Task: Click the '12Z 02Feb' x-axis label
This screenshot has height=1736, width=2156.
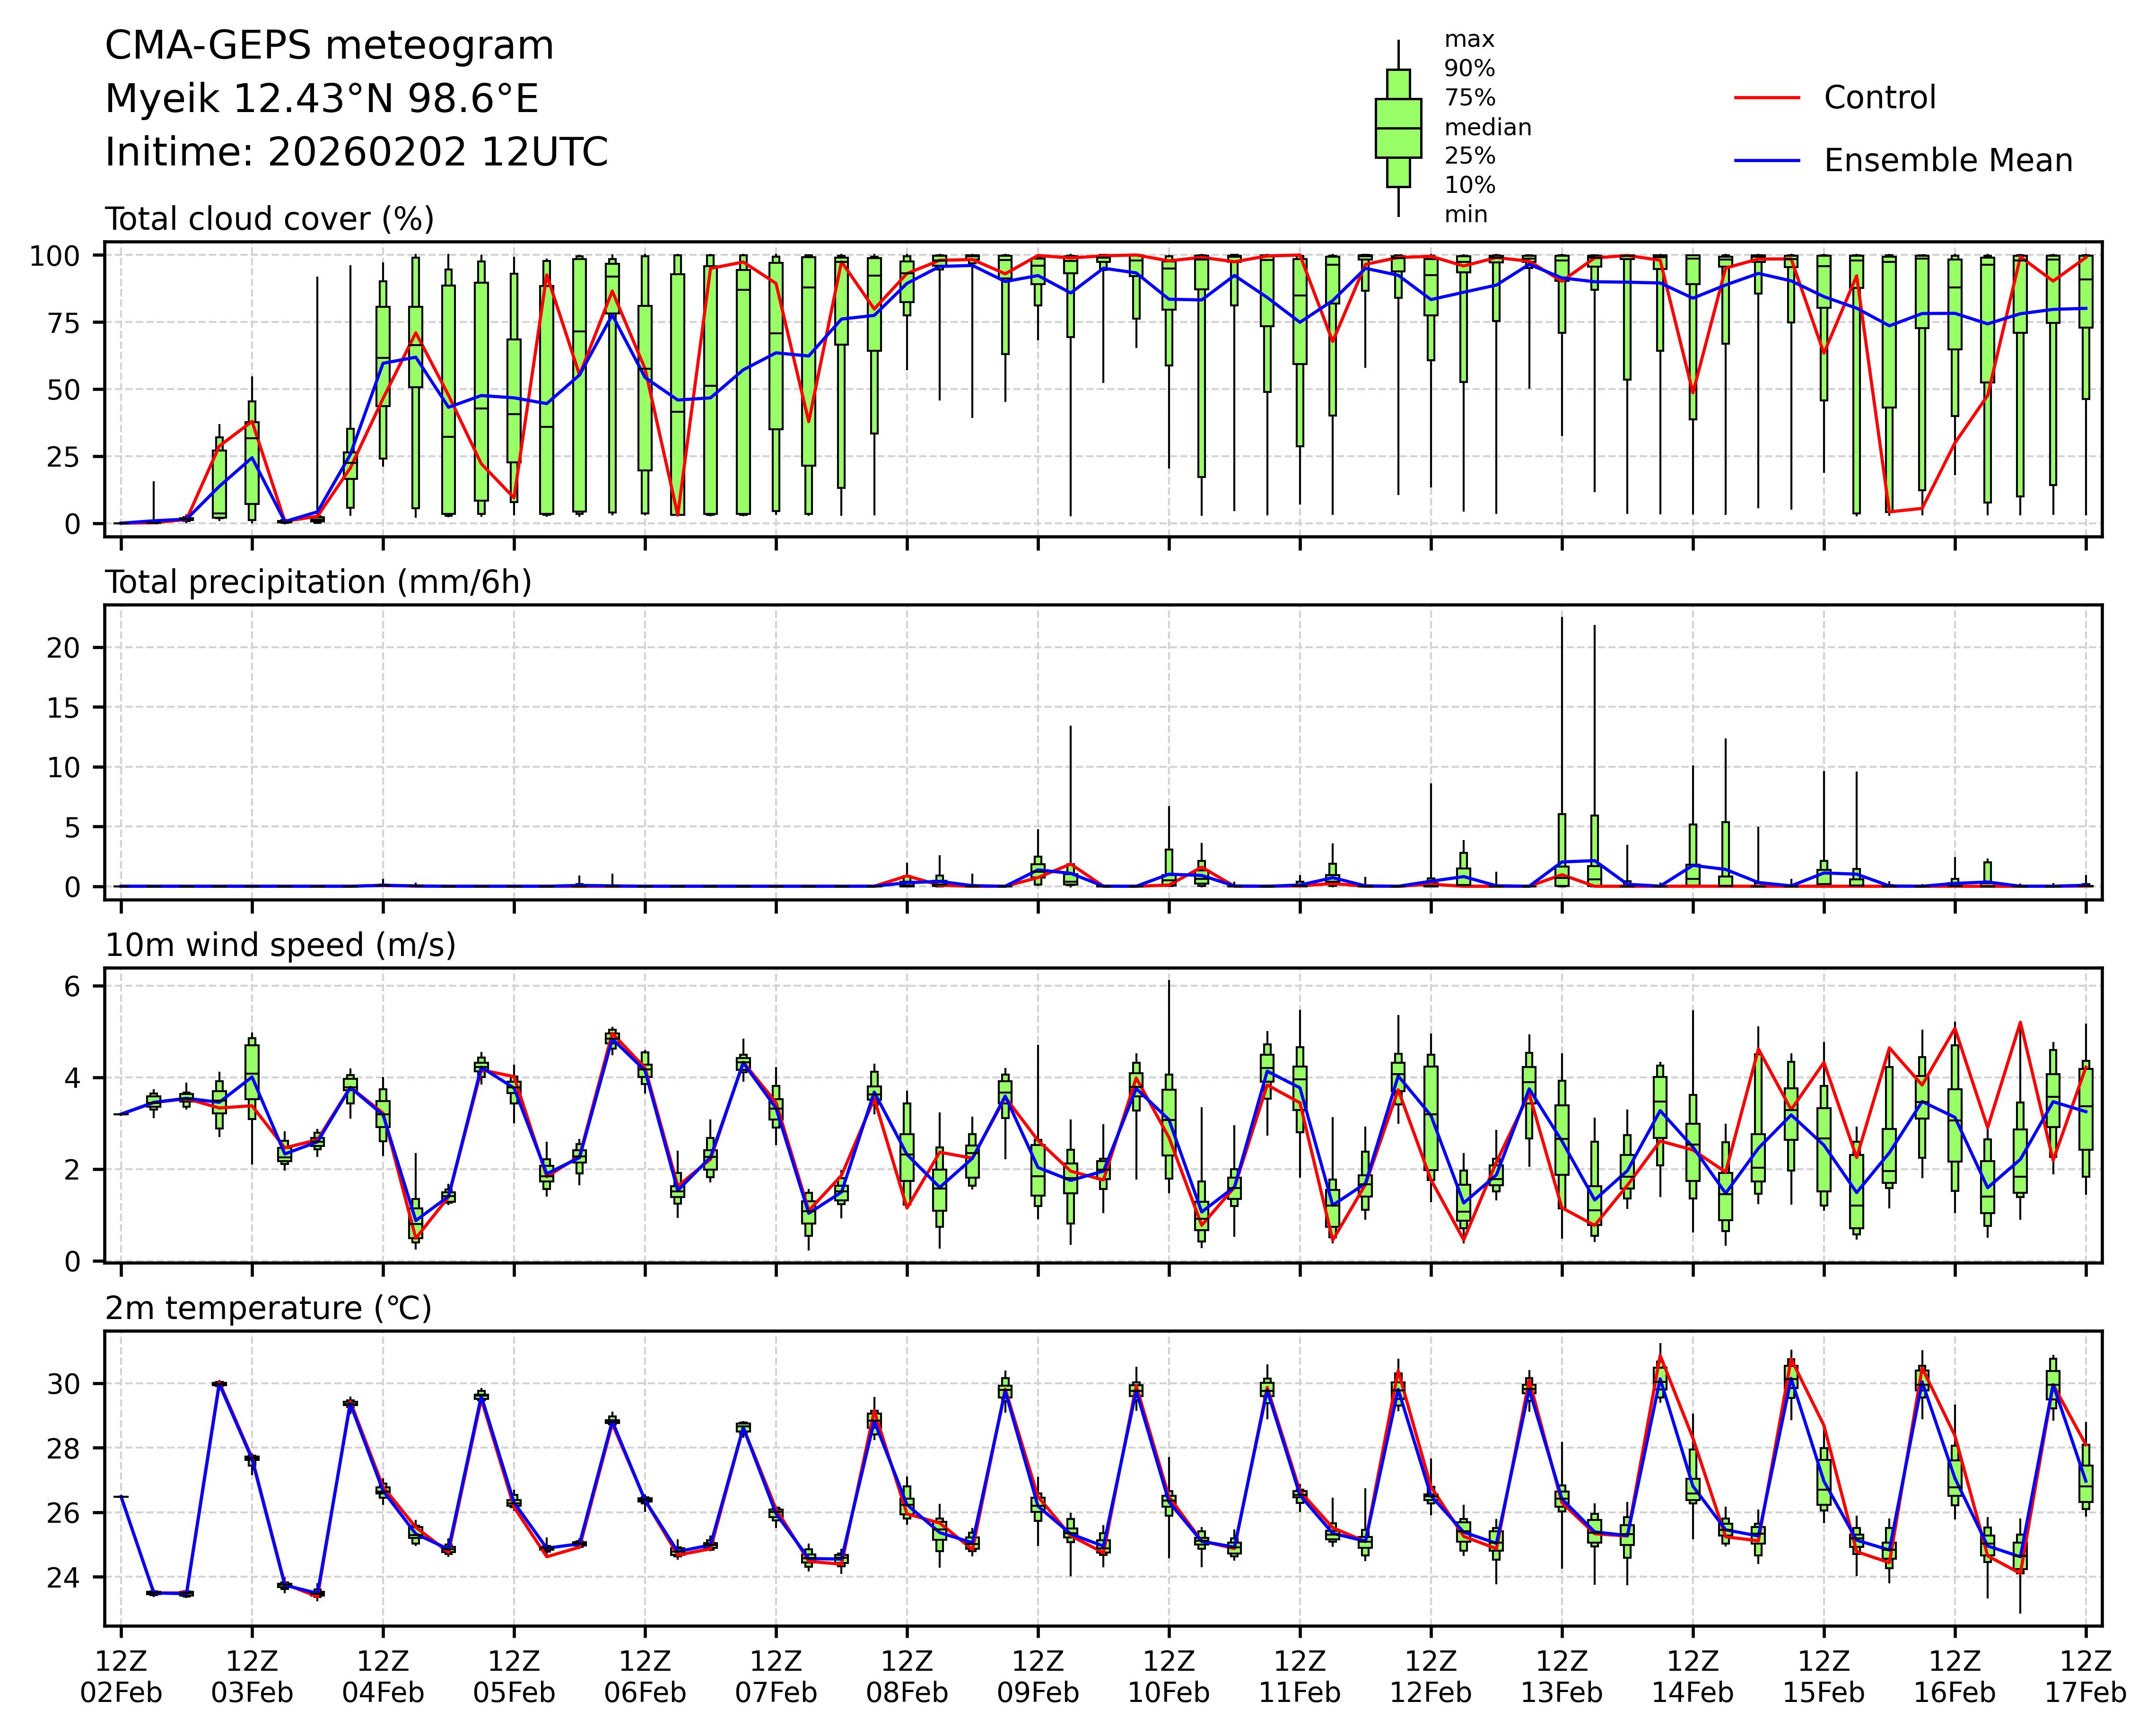Action: pos(121,1677)
